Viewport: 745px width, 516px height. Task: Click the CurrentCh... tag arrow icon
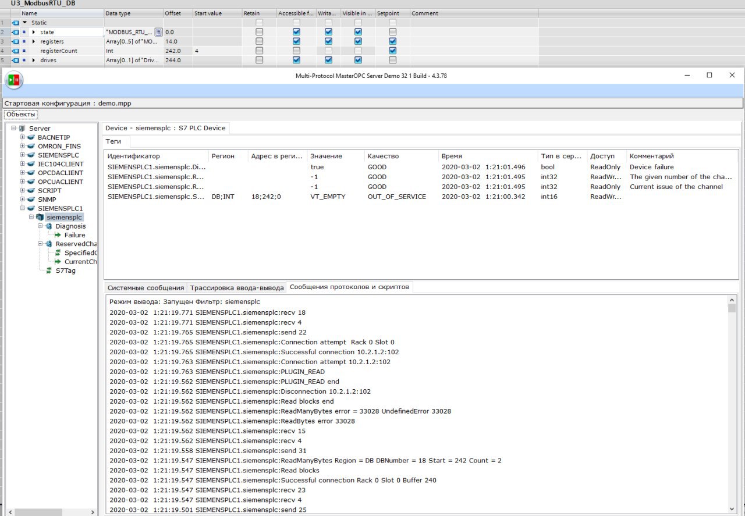[x=58, y=262]
